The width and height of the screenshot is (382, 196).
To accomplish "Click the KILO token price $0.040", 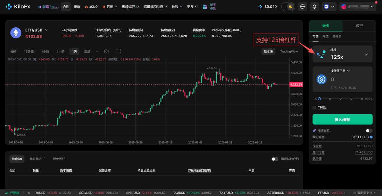I will [267, 6].
